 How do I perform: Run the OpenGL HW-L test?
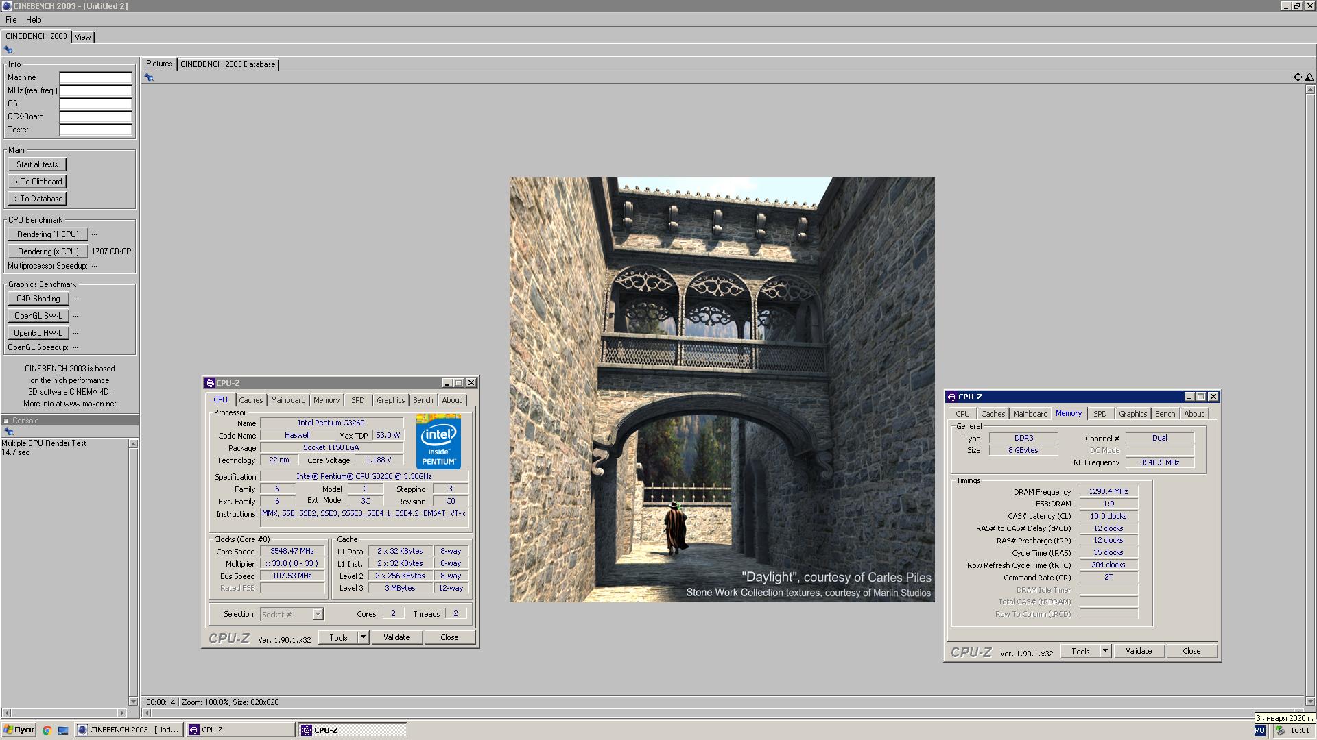38,333
